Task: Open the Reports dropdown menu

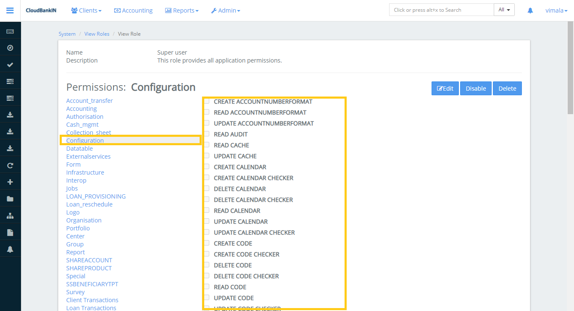Action: pos(182,10)
